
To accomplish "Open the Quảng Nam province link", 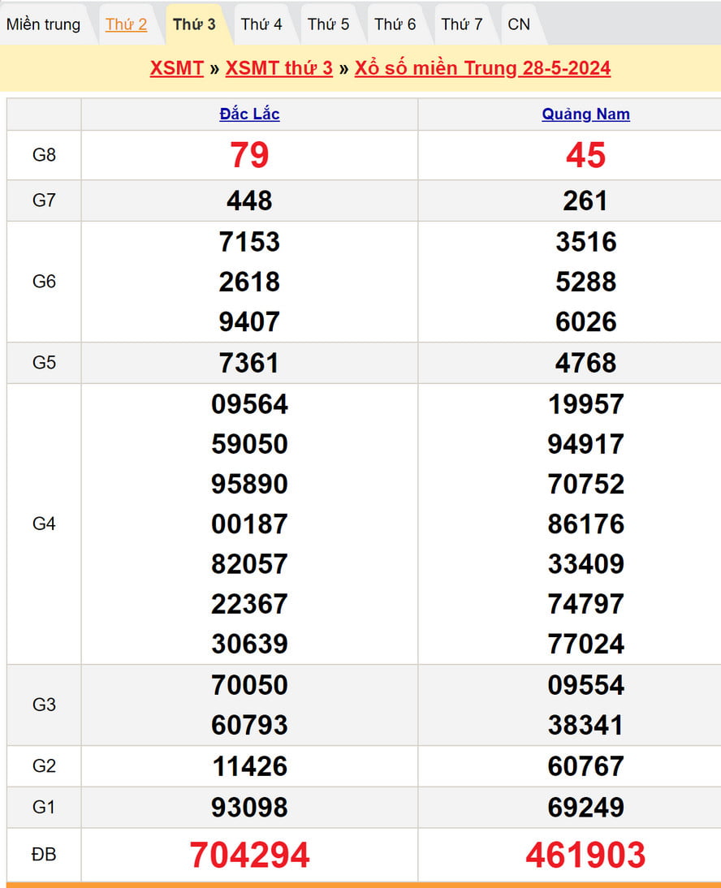I will click(585, 114).
